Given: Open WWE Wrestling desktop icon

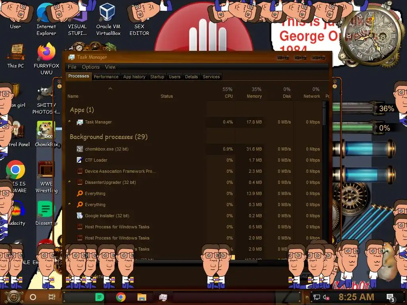Looking at the screenshot, I should (x=46, y=177).
